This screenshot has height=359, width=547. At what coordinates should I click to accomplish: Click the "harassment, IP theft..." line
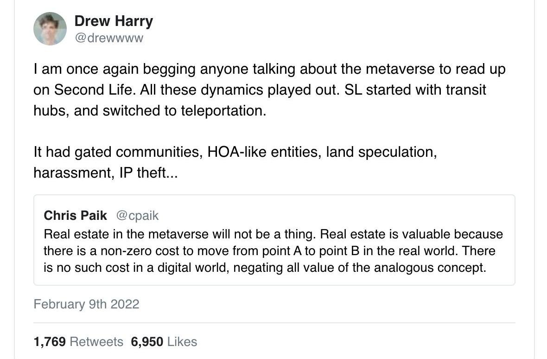pos(105,173)
